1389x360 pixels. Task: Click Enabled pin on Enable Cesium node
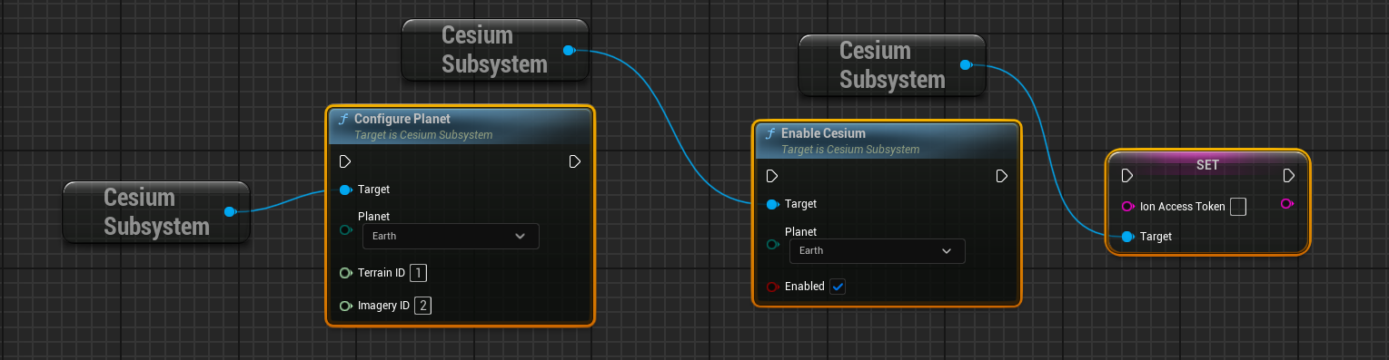coord(772,287)
